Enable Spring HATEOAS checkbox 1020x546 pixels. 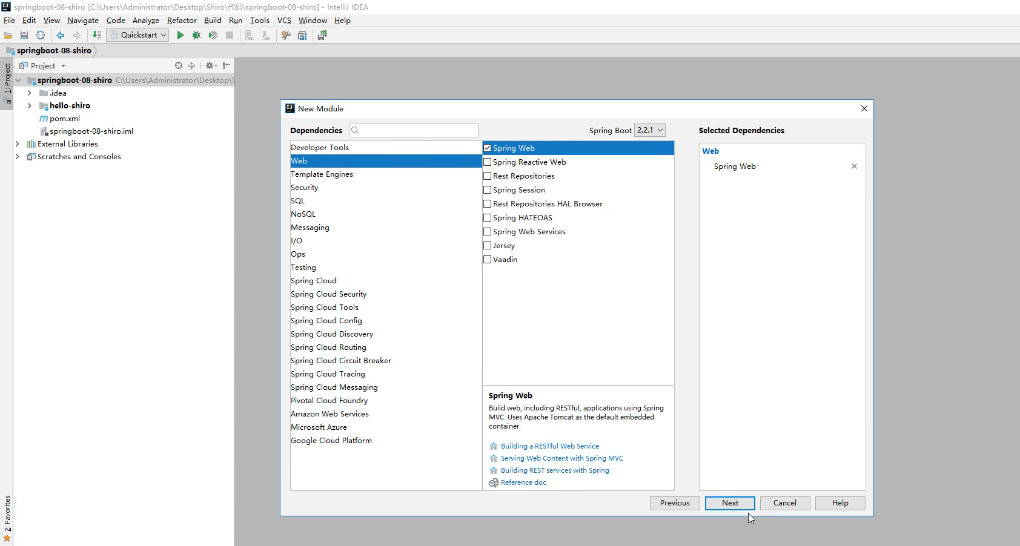click(x=487, y=218)
